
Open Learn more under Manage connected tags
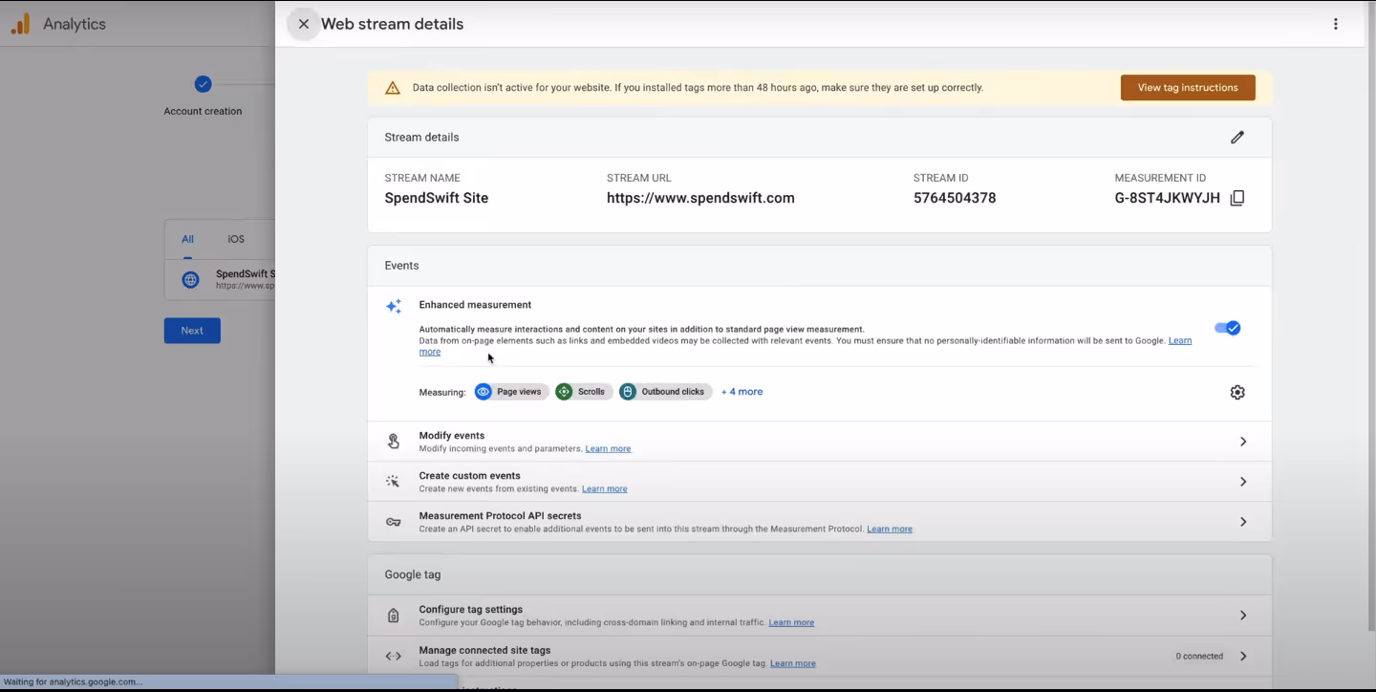(x=793, y=664)
